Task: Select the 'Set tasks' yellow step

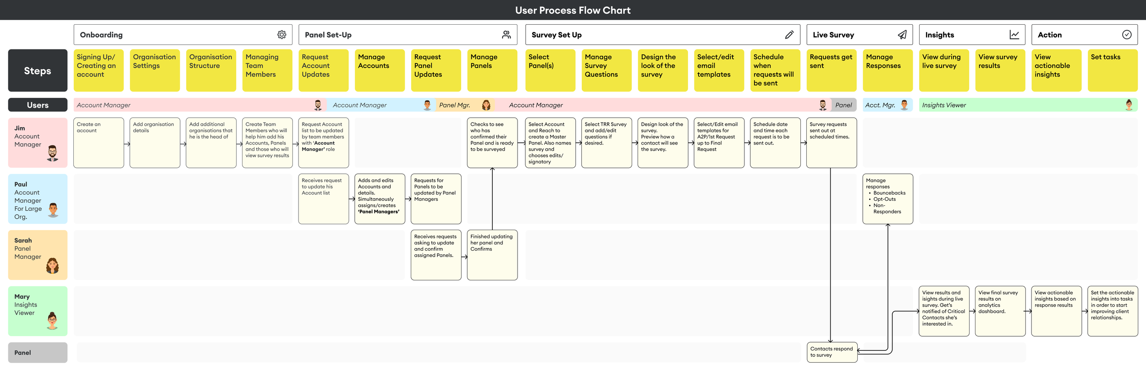Action: [x=1113, y=70]
